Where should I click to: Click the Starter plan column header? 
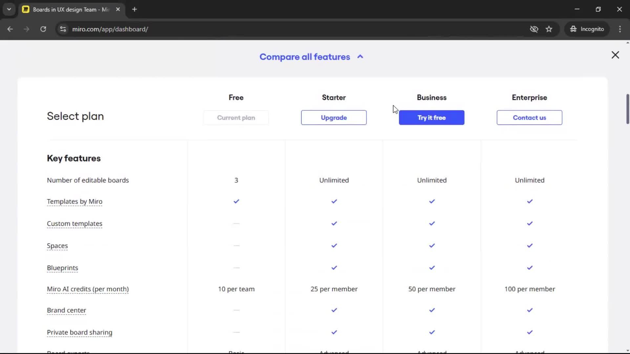pos(334,97)
